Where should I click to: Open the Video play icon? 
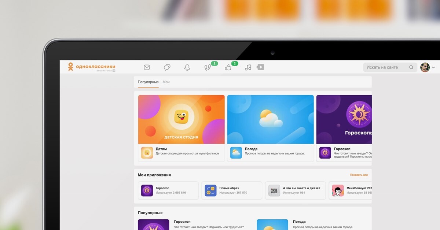point(260,67)
